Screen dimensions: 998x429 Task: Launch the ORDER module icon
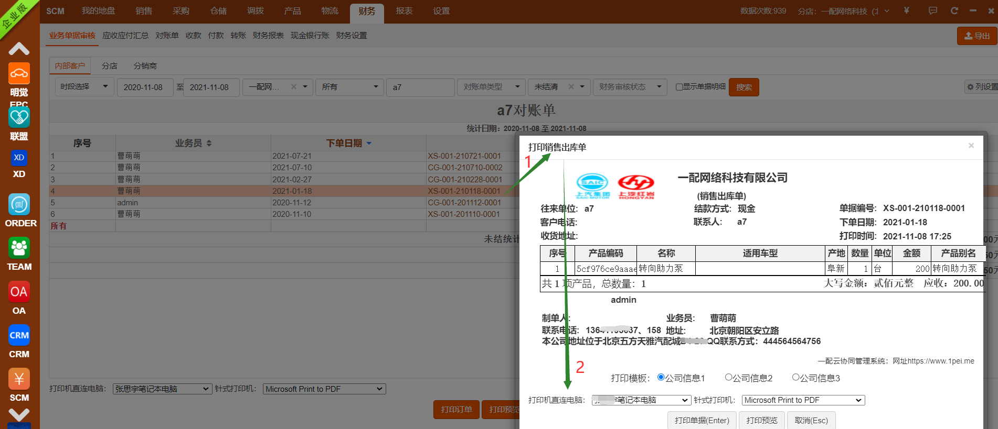19,205
